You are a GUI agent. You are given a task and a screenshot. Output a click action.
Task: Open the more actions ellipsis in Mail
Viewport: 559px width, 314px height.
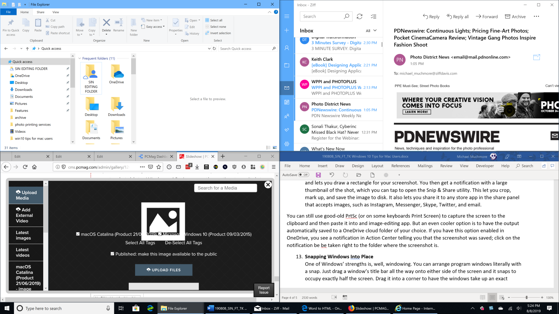[x=536, y=16]
